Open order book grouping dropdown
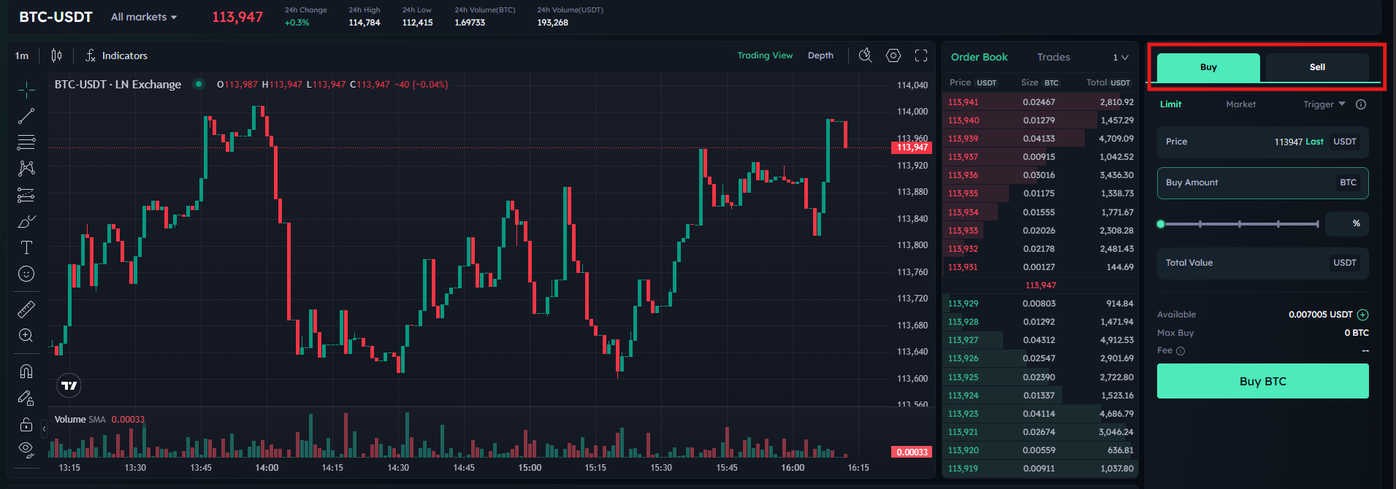Screen dimensions: 1396x489 [1120, 57]
